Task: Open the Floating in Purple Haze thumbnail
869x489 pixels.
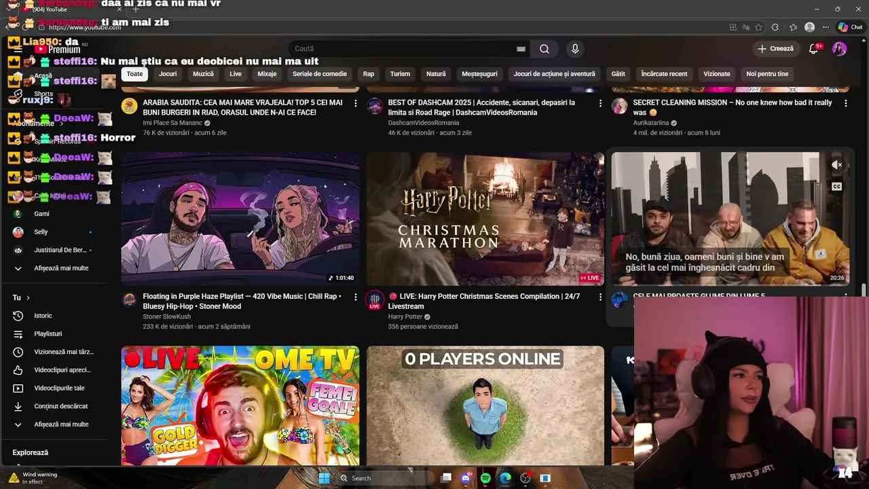Action: [240, 219]
